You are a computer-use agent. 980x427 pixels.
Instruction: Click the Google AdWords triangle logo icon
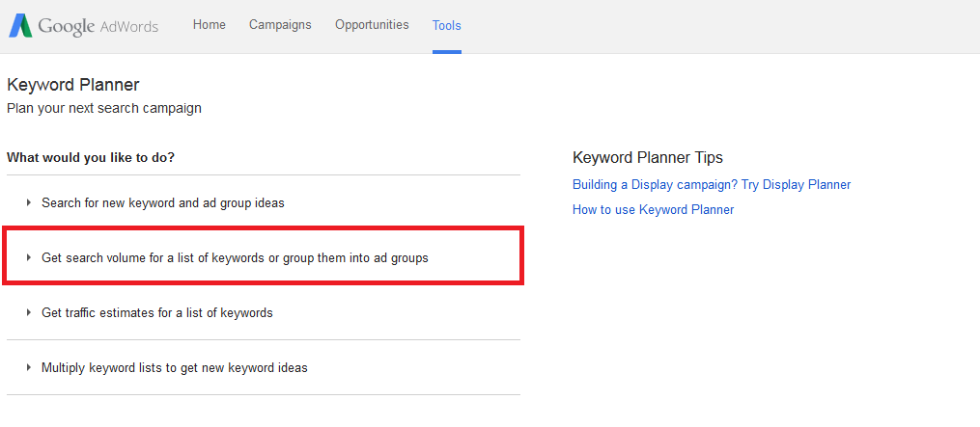point(20,25)
